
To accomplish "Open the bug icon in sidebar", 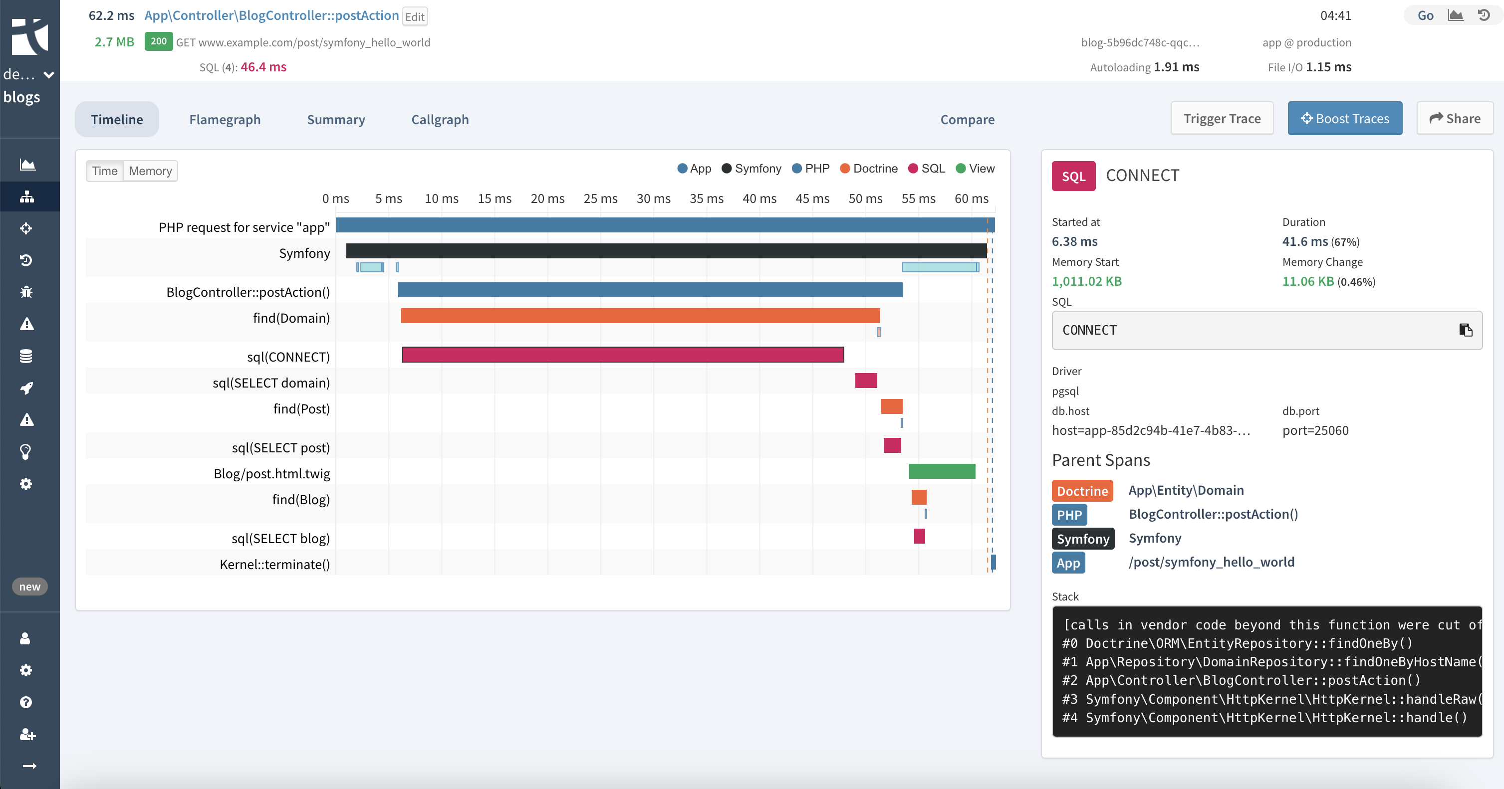I will (26, 292).
